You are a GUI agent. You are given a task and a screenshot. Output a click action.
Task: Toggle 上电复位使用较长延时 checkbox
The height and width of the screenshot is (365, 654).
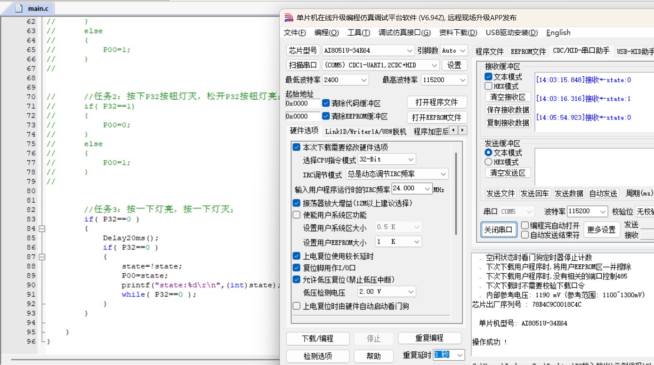click(296, 256)
